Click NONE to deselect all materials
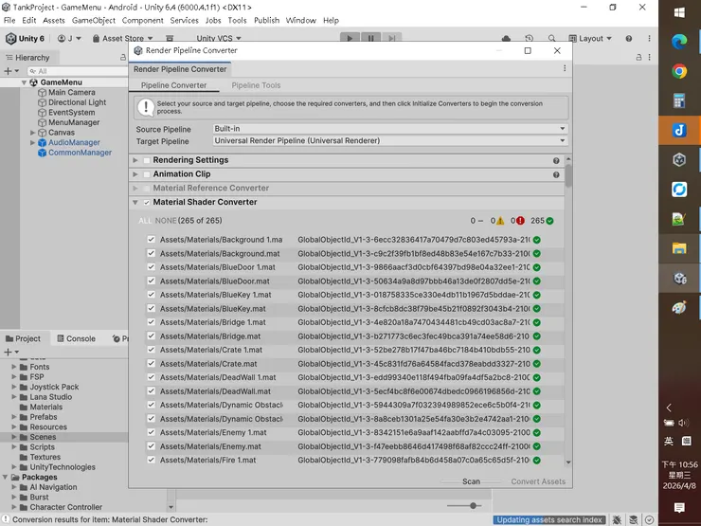Image resolution: width=701 pixels, height=526 pixels. (166, 221)
